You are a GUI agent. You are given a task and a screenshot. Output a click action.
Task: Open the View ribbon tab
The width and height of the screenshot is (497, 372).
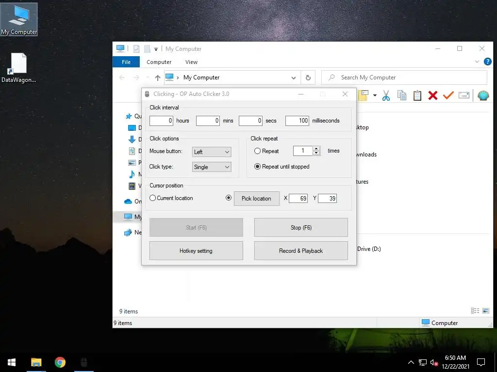point(191,62)
